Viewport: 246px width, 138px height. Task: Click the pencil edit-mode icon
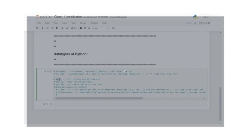pyautogui.click(x=195, y=23)
